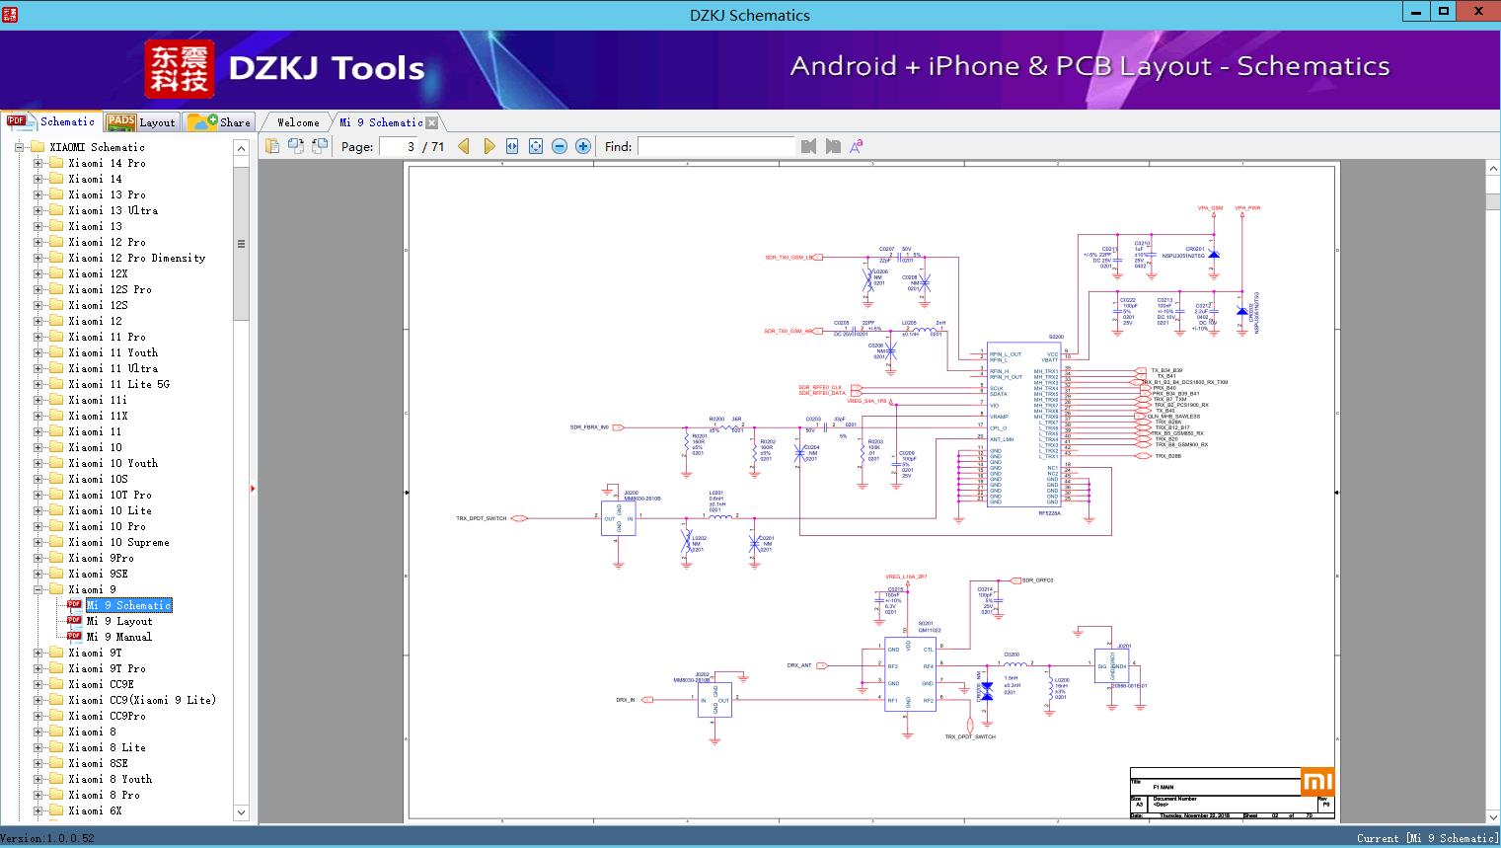Click the Find text field
This screenshot has height=848, width=1501.
[x=715, y=146]
